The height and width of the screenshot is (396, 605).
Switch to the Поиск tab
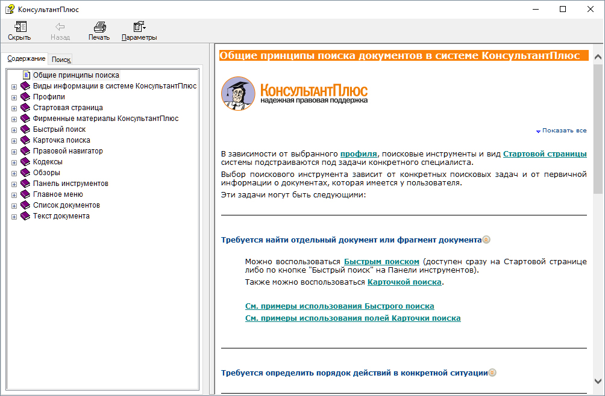point(61,60)
